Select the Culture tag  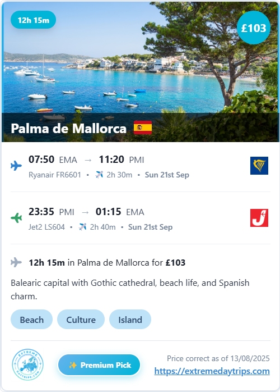pyautogui.click(x=81, y=320)
